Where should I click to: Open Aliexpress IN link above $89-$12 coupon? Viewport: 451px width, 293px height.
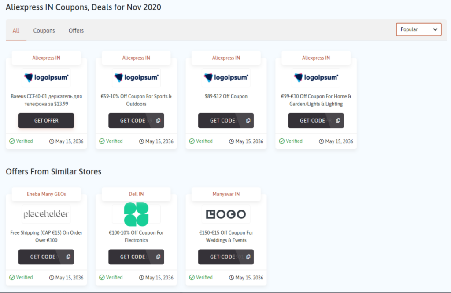pos(226,58)
